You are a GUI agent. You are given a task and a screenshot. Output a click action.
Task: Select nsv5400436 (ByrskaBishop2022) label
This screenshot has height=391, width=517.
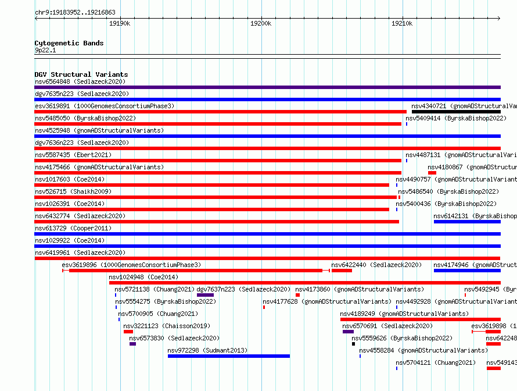[446, 204]
